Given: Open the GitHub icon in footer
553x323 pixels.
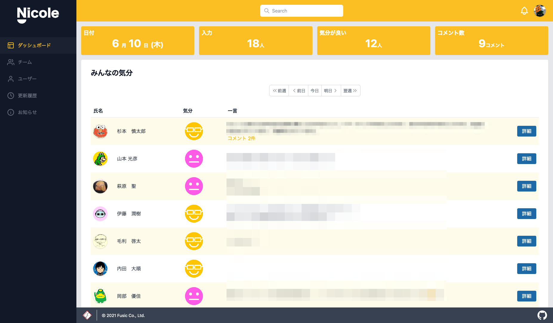Looking at the screenshot, I should point(542,315).
